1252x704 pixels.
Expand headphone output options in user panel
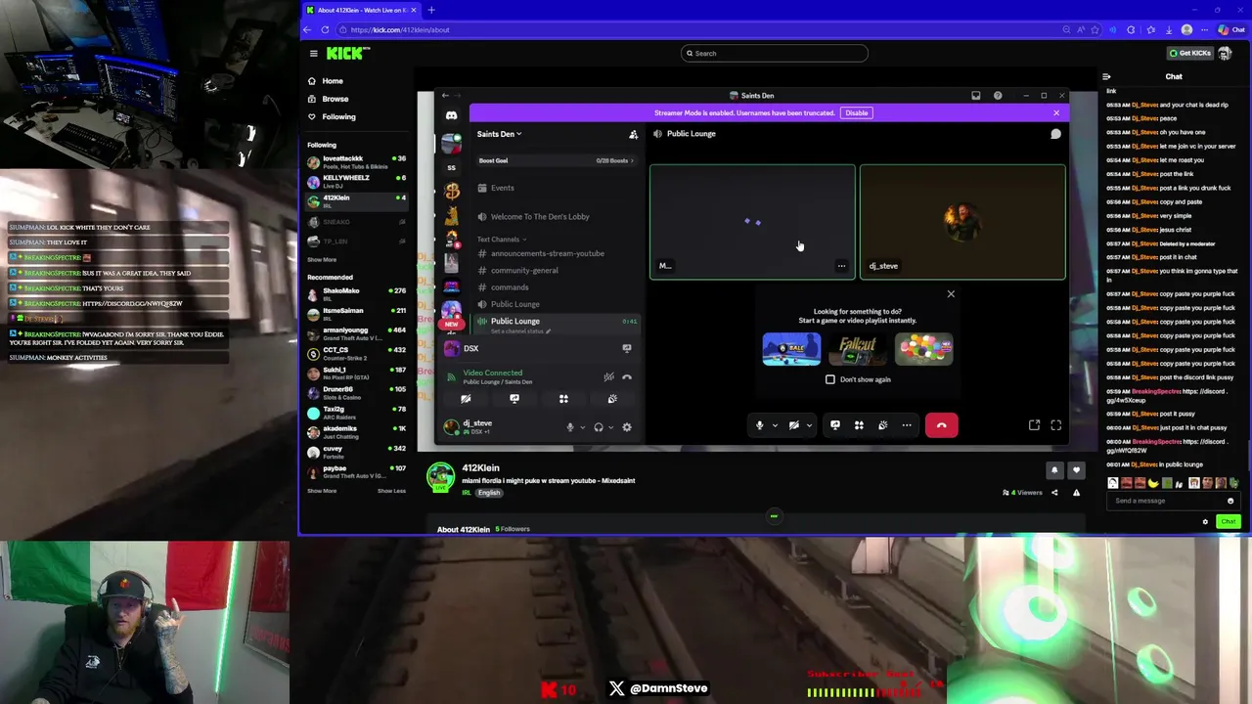tap(610, 427)
